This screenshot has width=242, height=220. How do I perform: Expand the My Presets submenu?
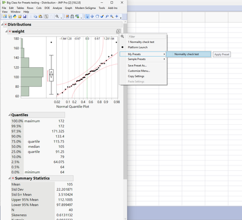click(x=143, y=54)
